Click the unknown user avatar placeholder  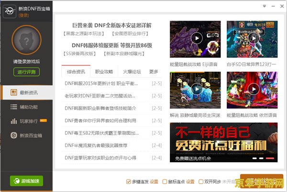[x=26, y=40]
